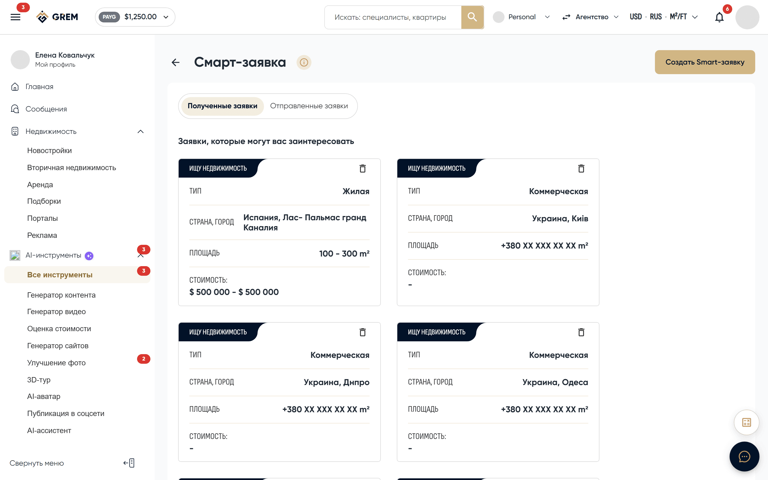Click the calculator floating icon
Screen dimensions: 768x480
point(746,422)
